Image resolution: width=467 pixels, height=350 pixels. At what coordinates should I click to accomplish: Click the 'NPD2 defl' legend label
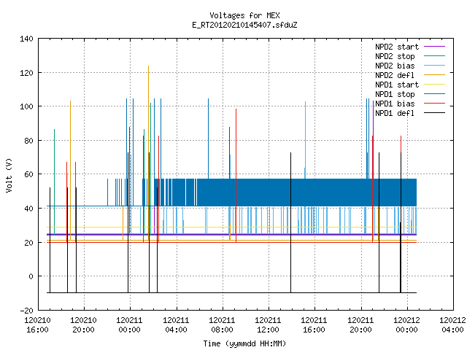click(x=395, y=75)
